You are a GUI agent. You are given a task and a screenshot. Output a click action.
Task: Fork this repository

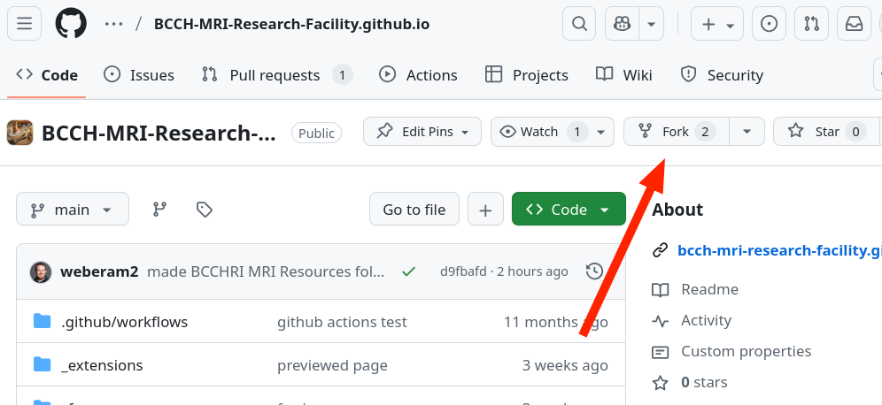coord(677,132)
